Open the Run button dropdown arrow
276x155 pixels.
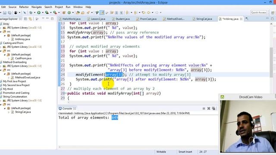pyautogui.click(x=43, y=12)
